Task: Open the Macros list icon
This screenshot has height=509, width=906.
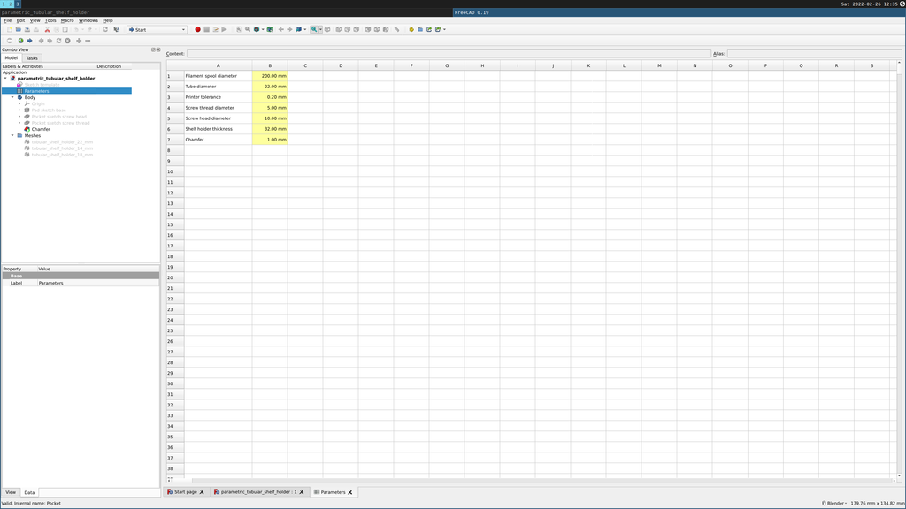Action: [x=216, y=29]
